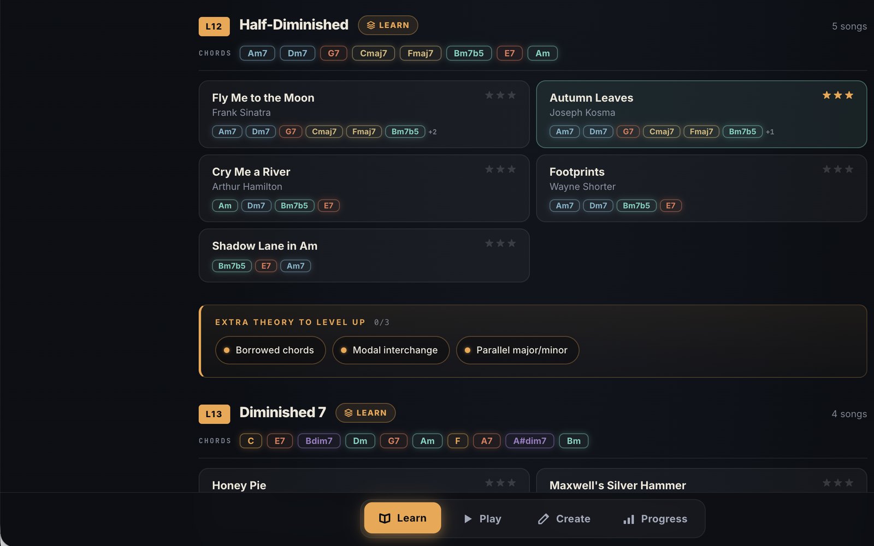Click the '5 songs' count label
Image resolution: width=874 pixels, height=546 pixels.
(x=849, y=26)
